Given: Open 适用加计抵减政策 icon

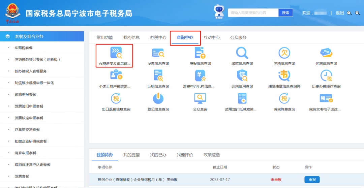Looking at the screenshot, I should 242,98.
